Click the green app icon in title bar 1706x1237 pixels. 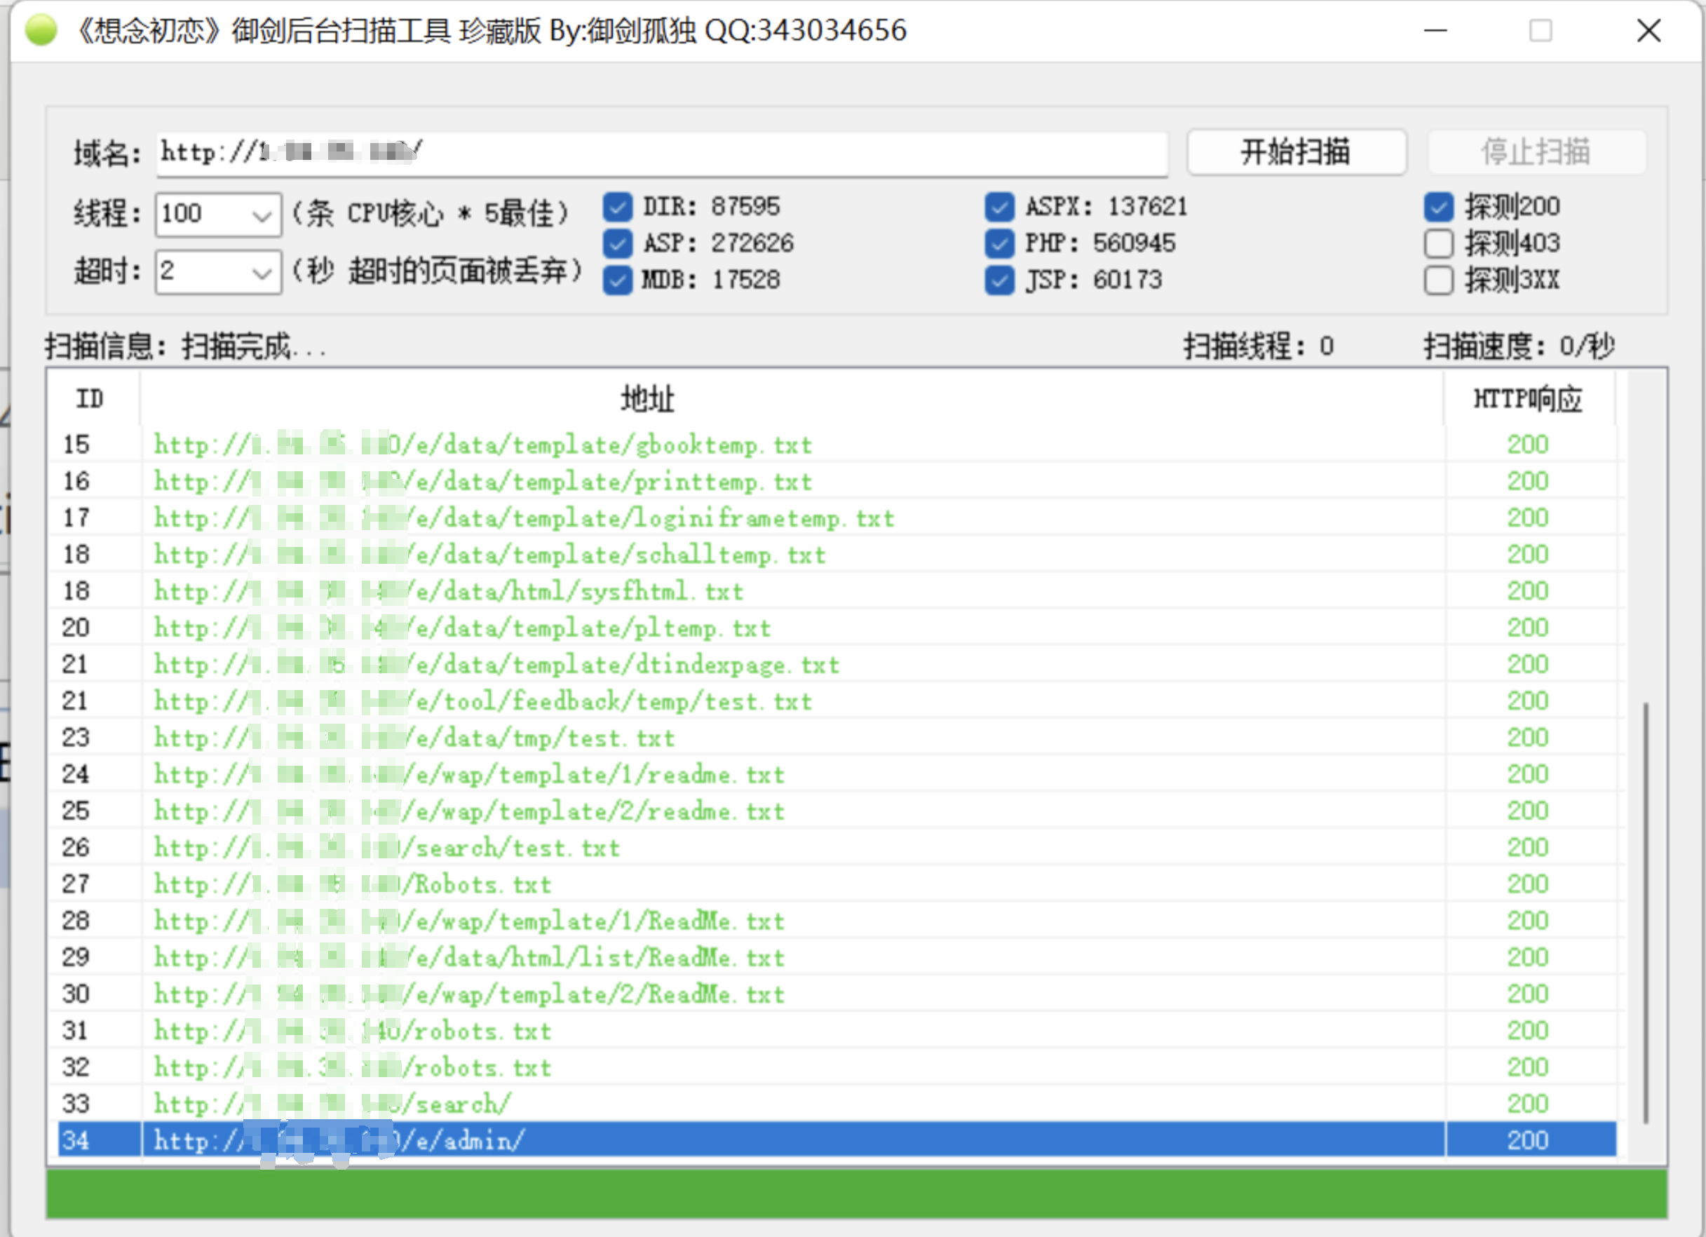click(x=41, y=30)
